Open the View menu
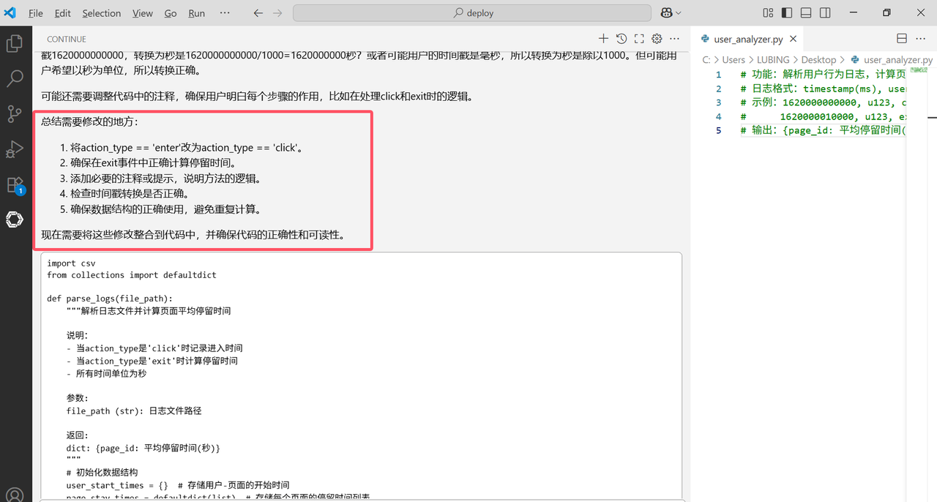 [143, 13]
